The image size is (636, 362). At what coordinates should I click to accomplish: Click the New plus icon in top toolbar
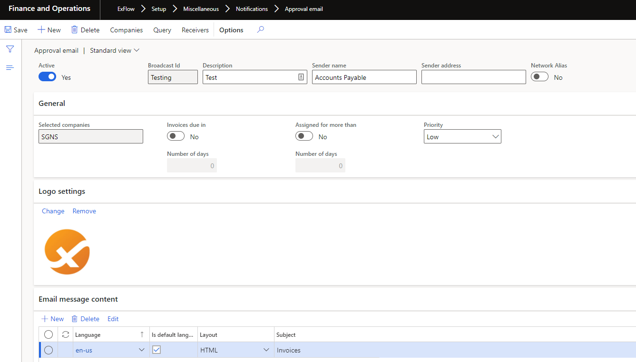[x=41, y=29]
